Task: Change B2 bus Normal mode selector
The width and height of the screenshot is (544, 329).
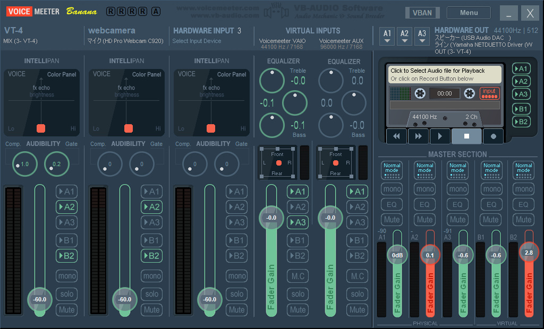Action: point(523,170)
